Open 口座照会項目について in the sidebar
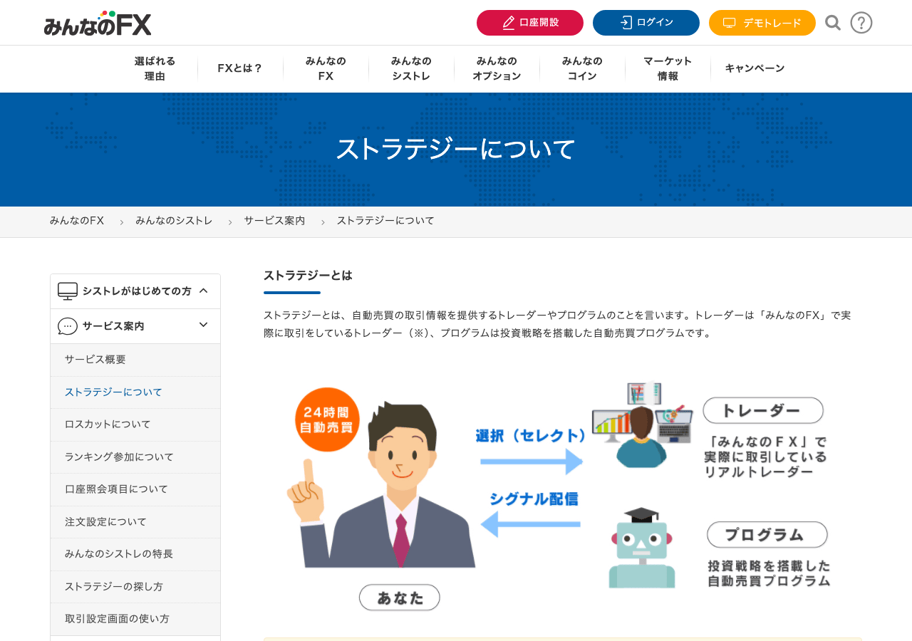Screen dimensions: 912x641 135,489
